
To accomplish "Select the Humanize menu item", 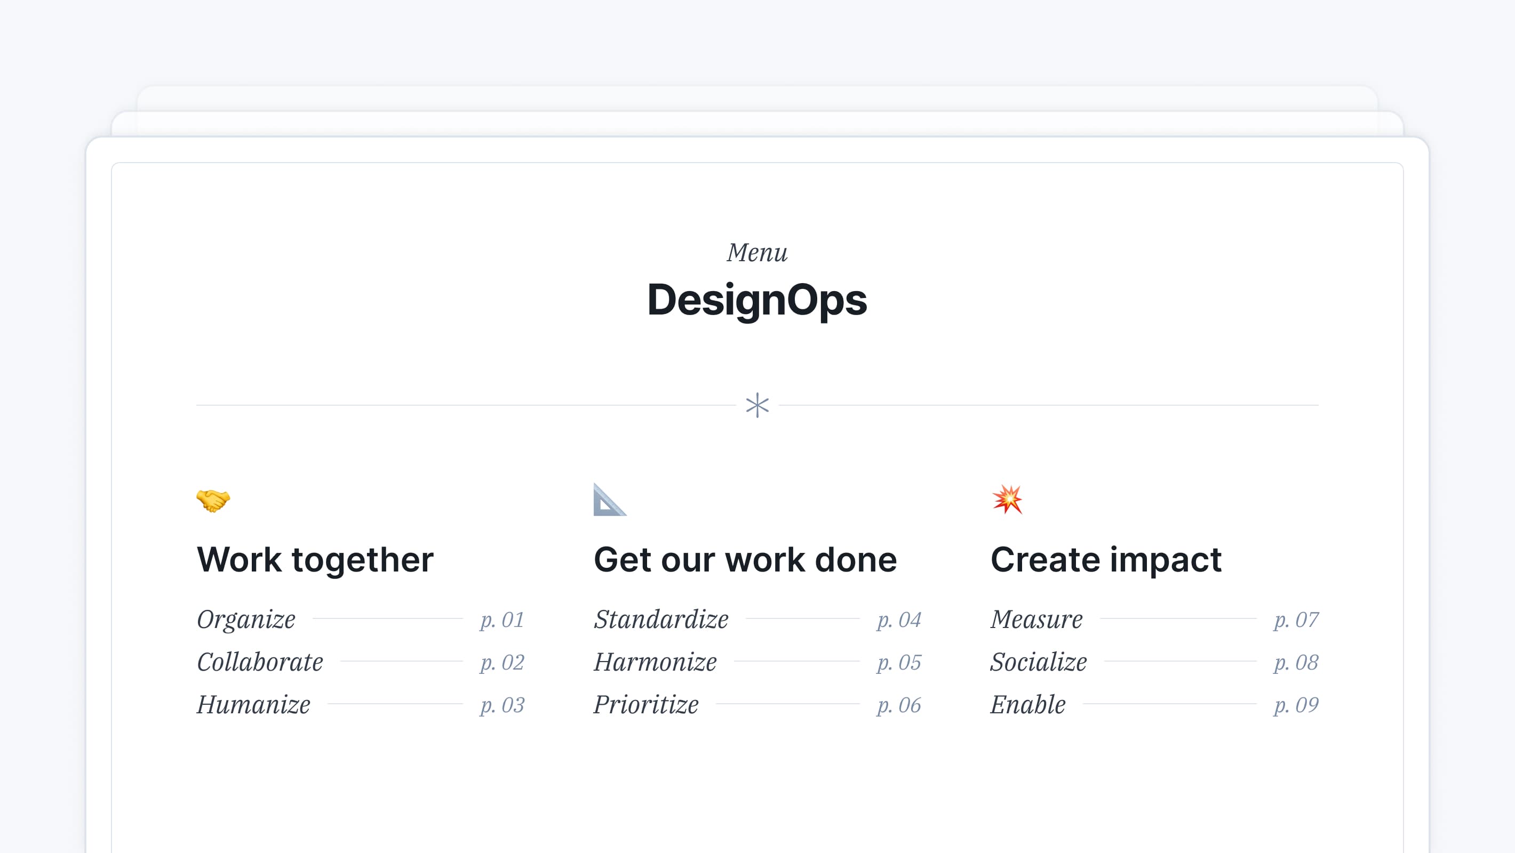I will [x=253, y=705].
